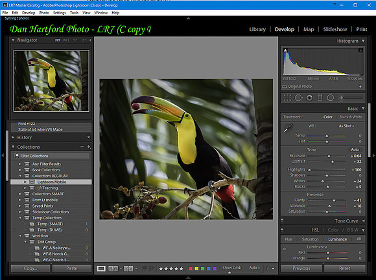Open the Develop menu
Screen dimensions: 376x280
(29, 13)
